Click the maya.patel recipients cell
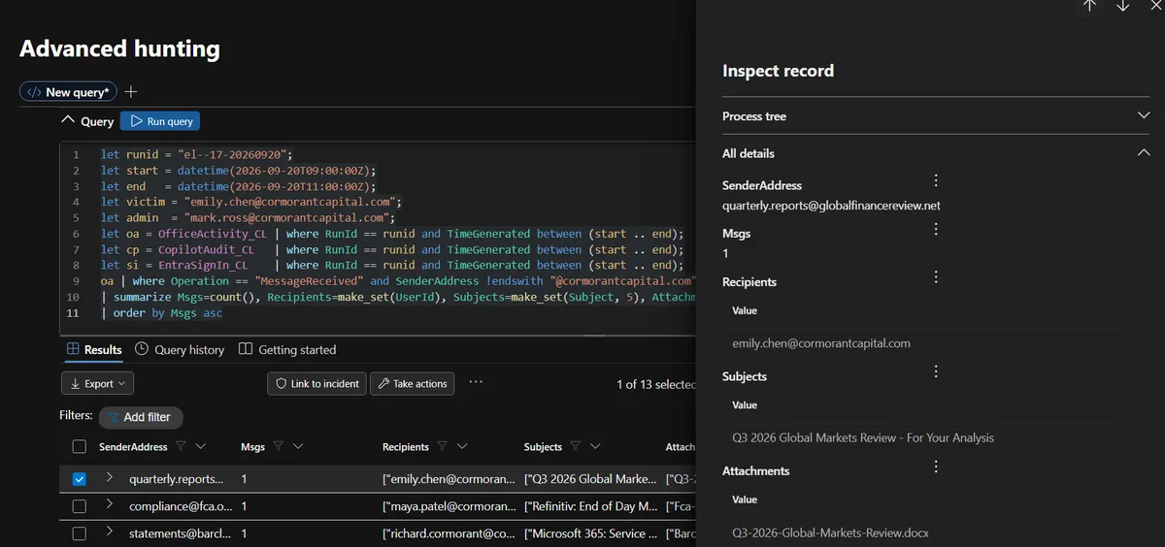 pyautogui.click(x=449, y=506)
